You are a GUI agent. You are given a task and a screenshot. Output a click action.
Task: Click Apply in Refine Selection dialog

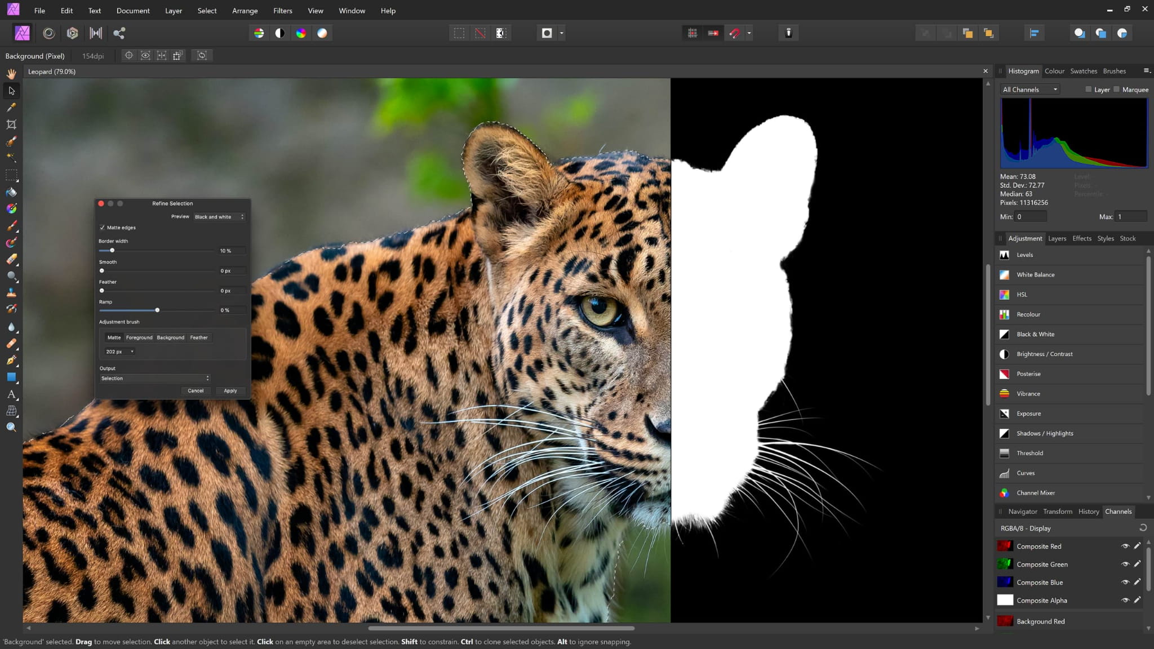(x=230, y=390)
